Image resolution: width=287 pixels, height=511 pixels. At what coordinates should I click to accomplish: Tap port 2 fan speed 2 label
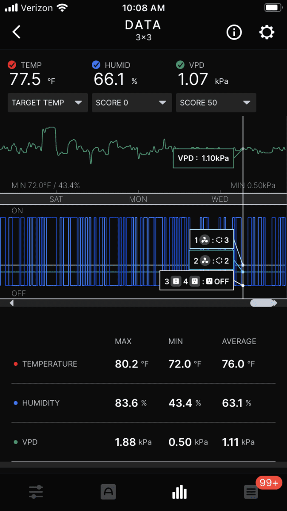211,261
